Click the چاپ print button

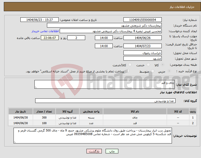(112, 151)
